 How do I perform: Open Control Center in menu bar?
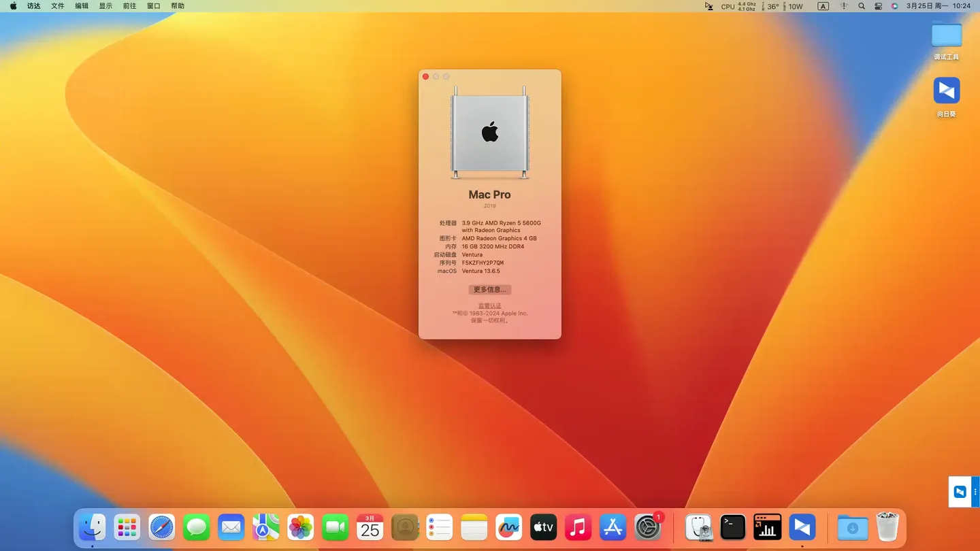click(x=878, y=6)
